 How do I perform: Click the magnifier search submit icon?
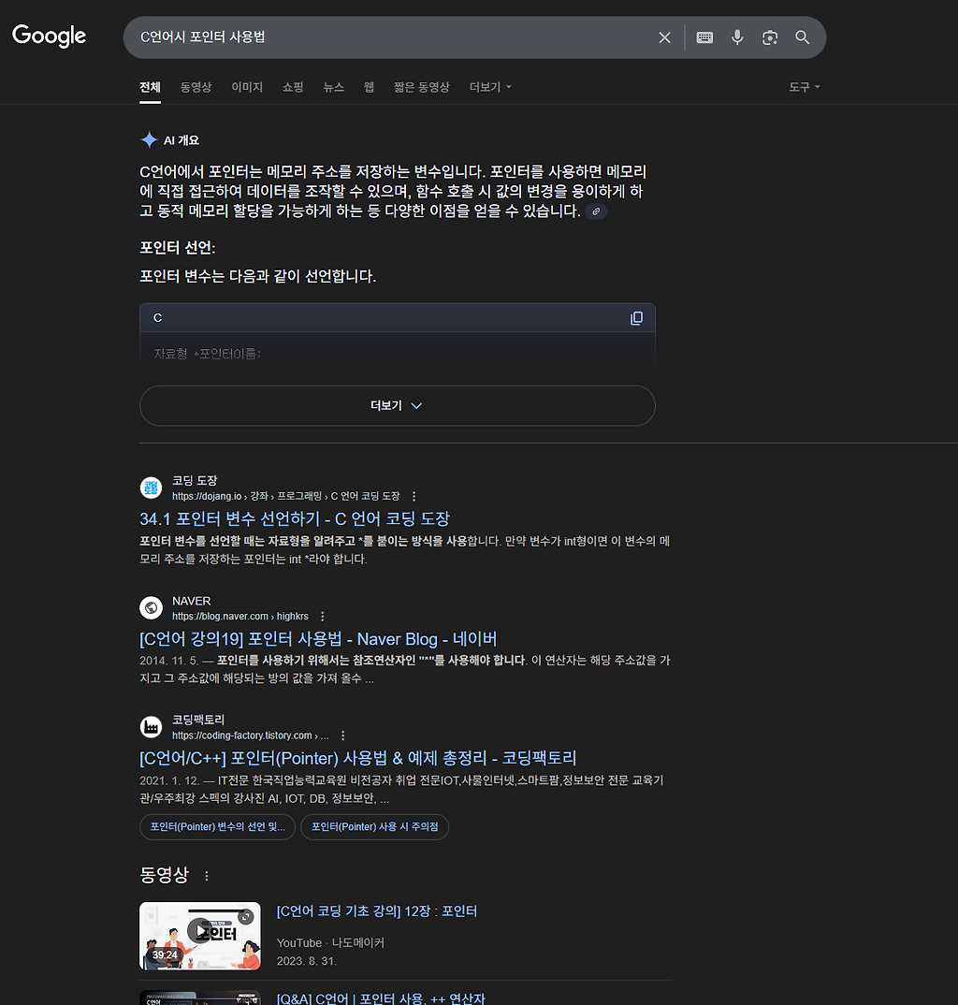click(803, 37)
